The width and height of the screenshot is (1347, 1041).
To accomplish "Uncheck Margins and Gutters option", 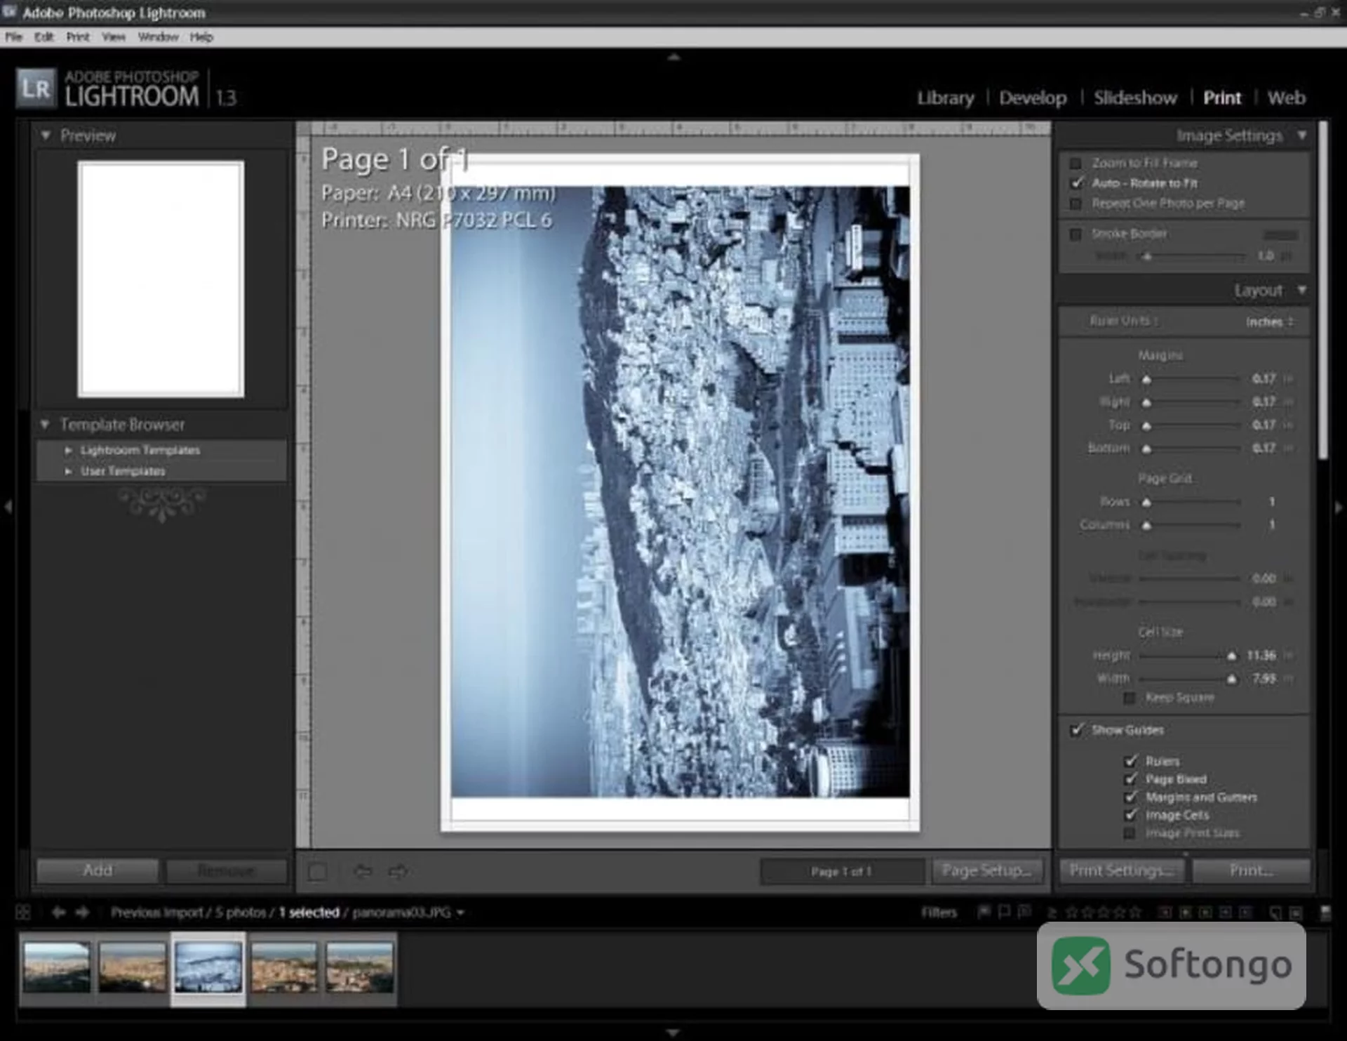I will tap(1131, 797).
